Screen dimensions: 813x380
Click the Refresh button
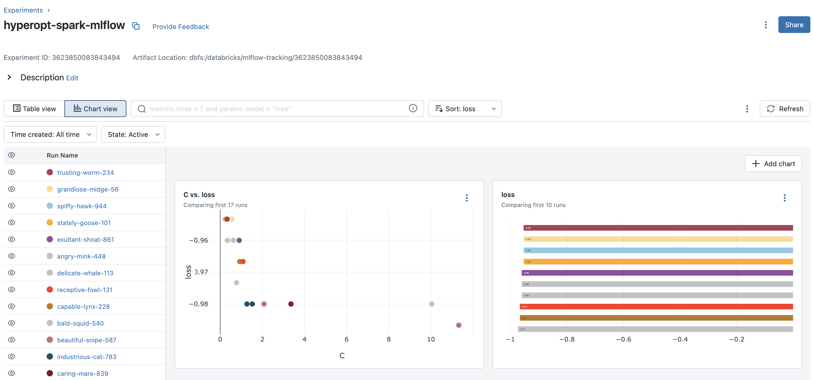click(785, 109)
